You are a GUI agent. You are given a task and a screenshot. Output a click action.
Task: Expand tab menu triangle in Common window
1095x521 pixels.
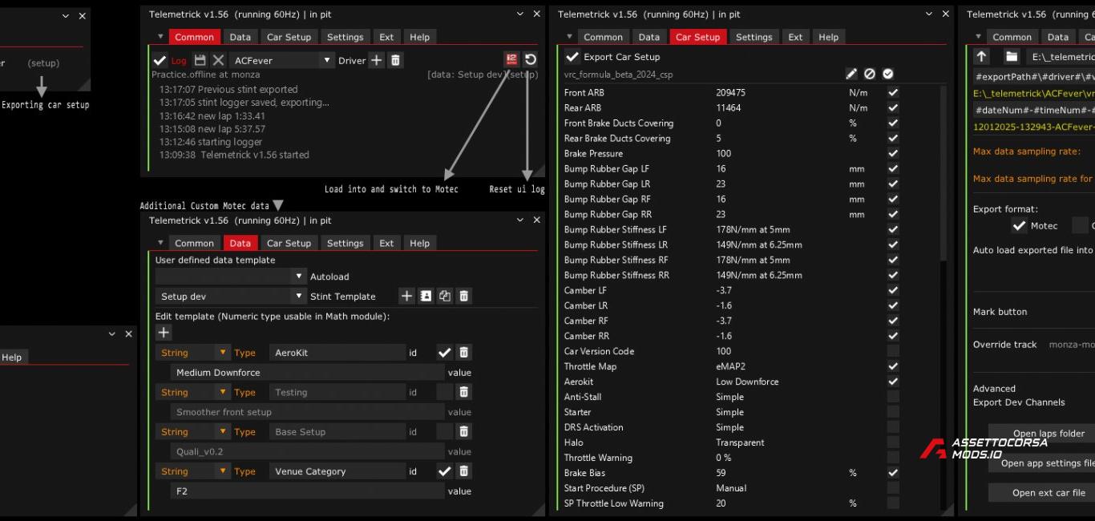click(160, 37)
